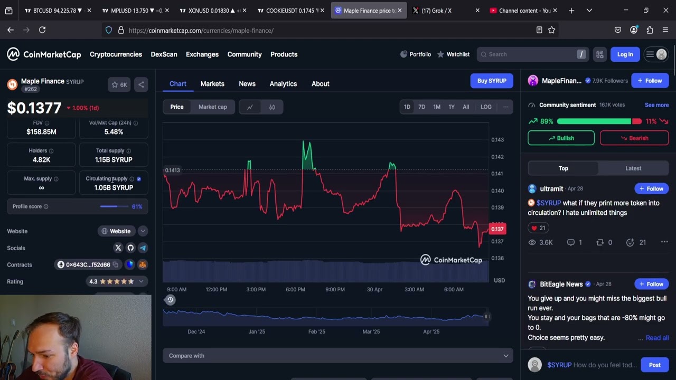Click the Max. supply info icon
676x380 pixels.
[x=56, y=179]
